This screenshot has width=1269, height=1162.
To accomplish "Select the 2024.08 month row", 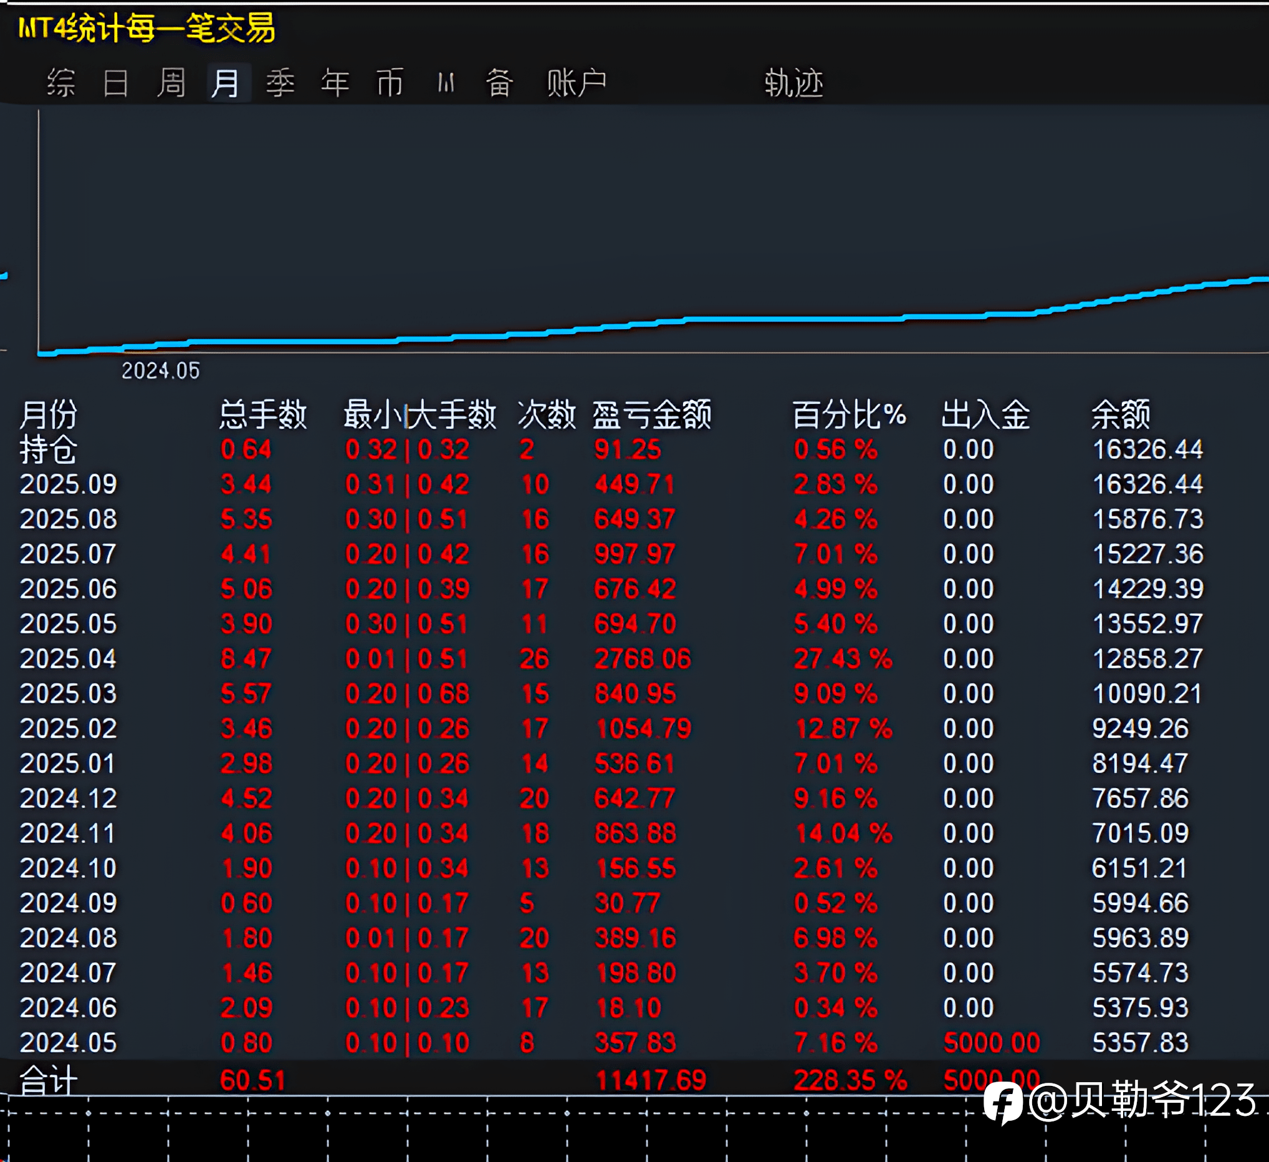I will pyautogui.click(x=611, y=938).
